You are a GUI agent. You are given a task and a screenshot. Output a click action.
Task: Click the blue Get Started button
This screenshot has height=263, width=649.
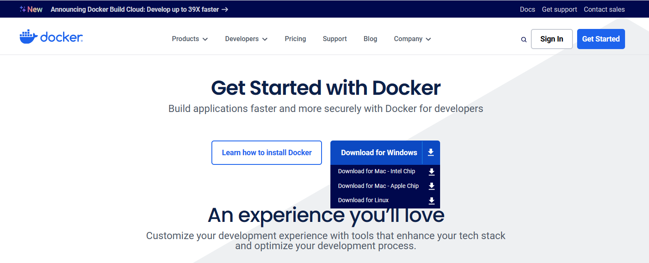(601, 39)
